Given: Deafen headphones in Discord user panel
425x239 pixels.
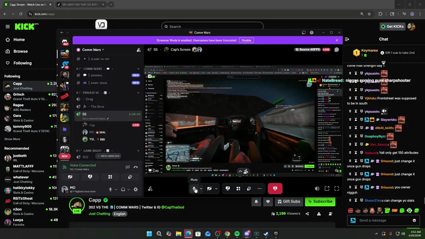Looking at the screenshot, I should (x=123, y=190).
